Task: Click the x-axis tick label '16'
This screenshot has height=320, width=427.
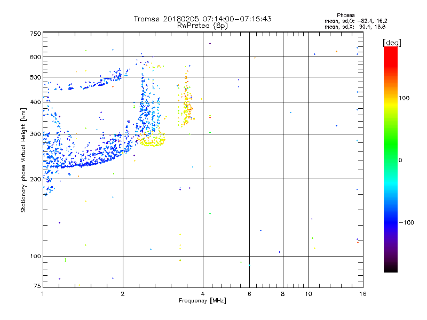Action: point(363,294)
